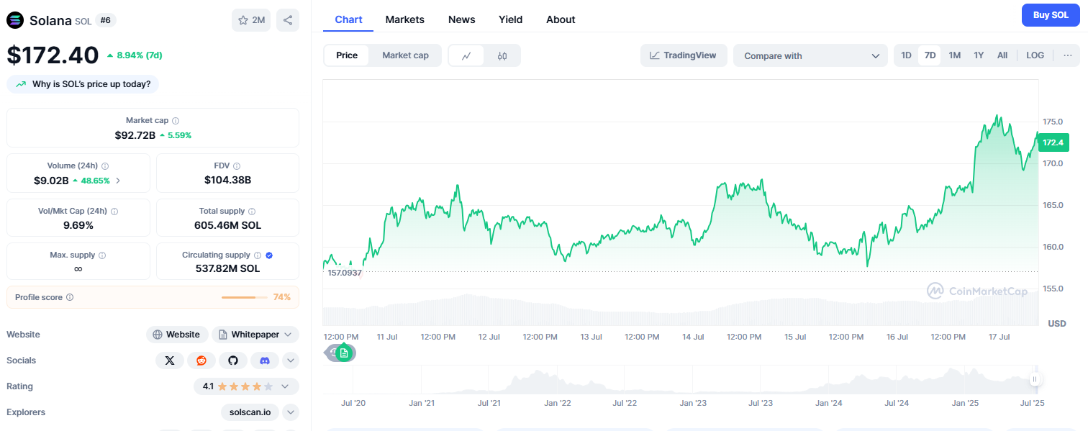Screen dimensions: 1088x431
Task: Click the $92.72B market cap value
Action: (135, 135)
